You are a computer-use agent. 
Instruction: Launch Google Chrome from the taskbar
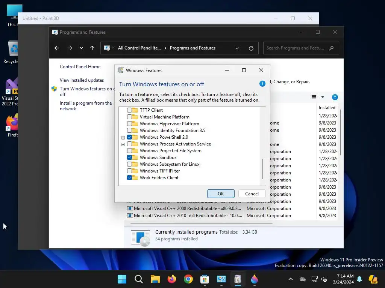[188, 279]
